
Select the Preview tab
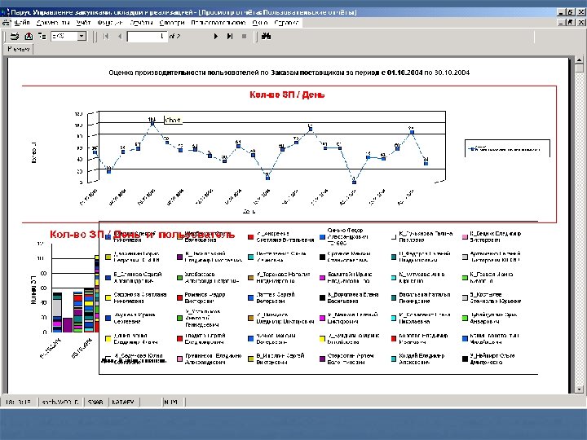19,49
